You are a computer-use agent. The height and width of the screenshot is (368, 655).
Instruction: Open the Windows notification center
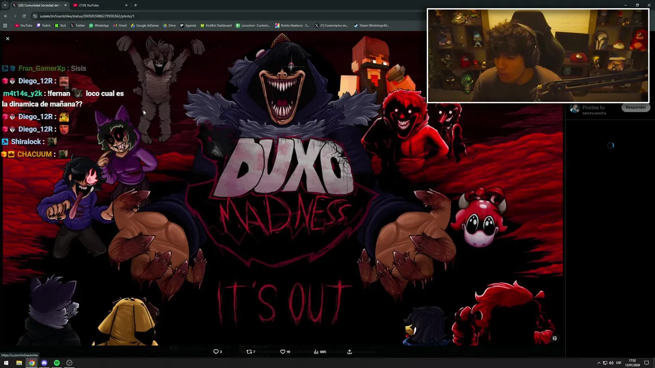[646, 363]
